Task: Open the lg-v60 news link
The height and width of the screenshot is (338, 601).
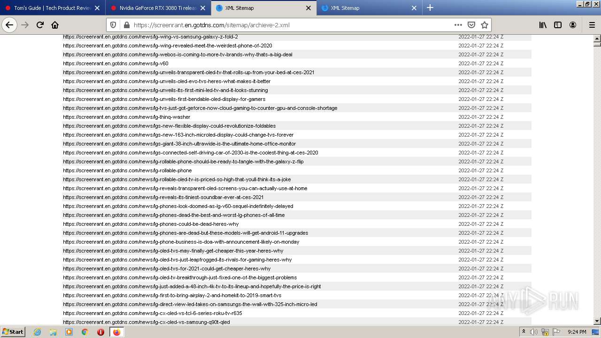Action: pos(116,63)
